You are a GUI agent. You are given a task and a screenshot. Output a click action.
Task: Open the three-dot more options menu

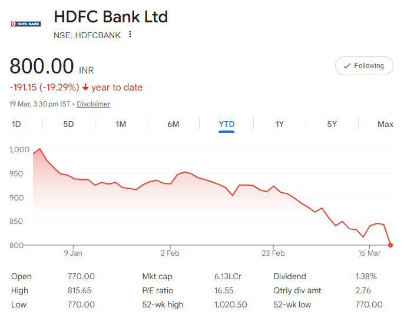point(130,35)
